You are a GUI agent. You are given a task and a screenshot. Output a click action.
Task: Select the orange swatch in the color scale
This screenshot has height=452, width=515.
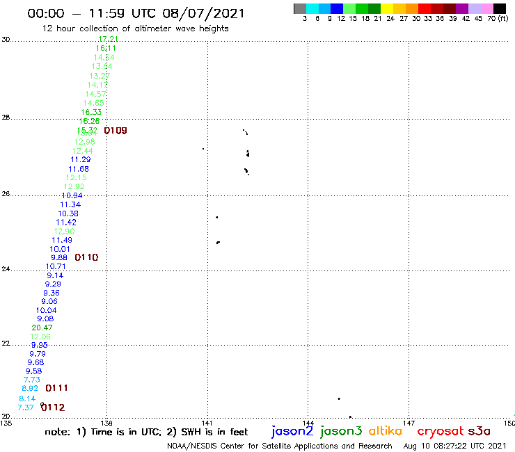click(412, 8)
